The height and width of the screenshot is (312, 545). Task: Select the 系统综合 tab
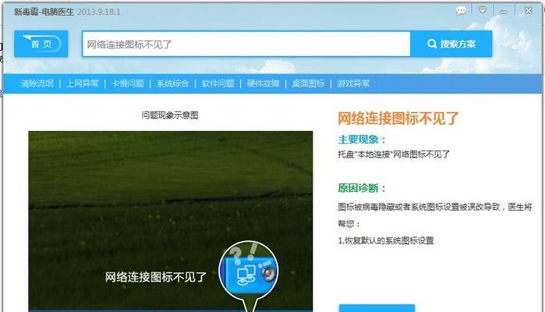pyautogui.click(x=172, y=83)
